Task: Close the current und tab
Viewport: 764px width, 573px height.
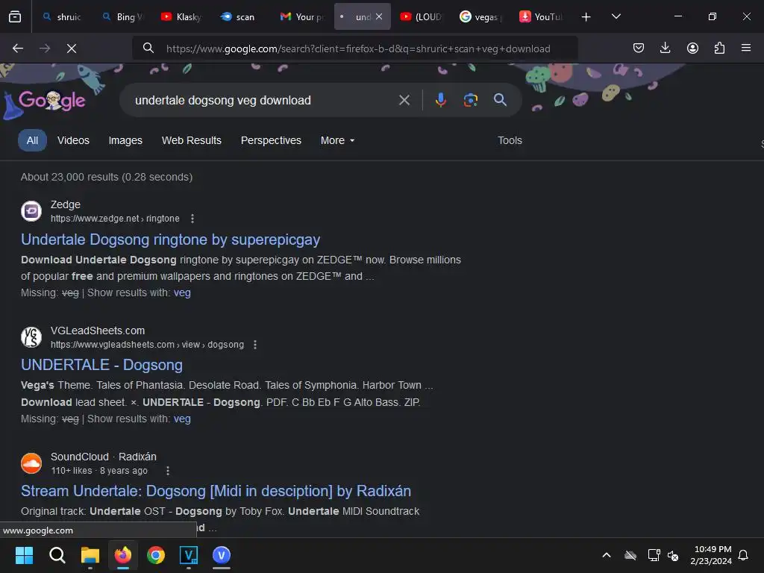Action: point(379,16)
